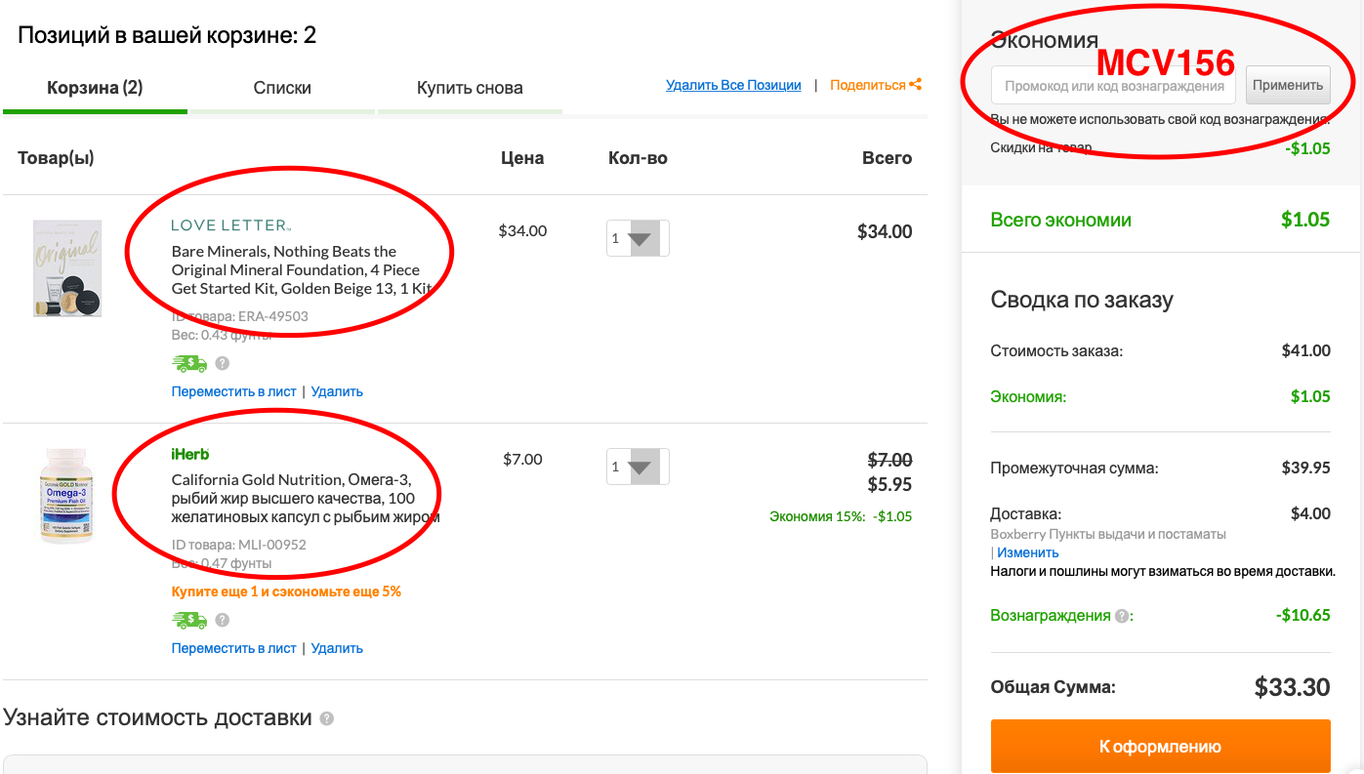Open Bare Minerals product thumbnail

point(67,267)
